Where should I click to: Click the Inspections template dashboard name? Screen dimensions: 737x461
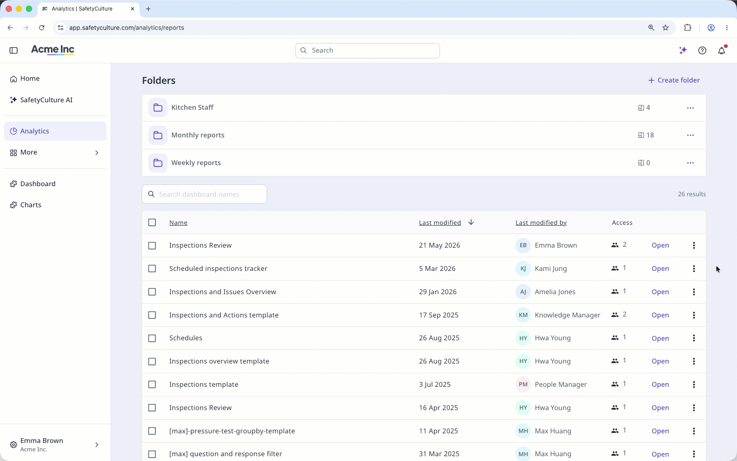pyautogui.click(x=204, y=385)
